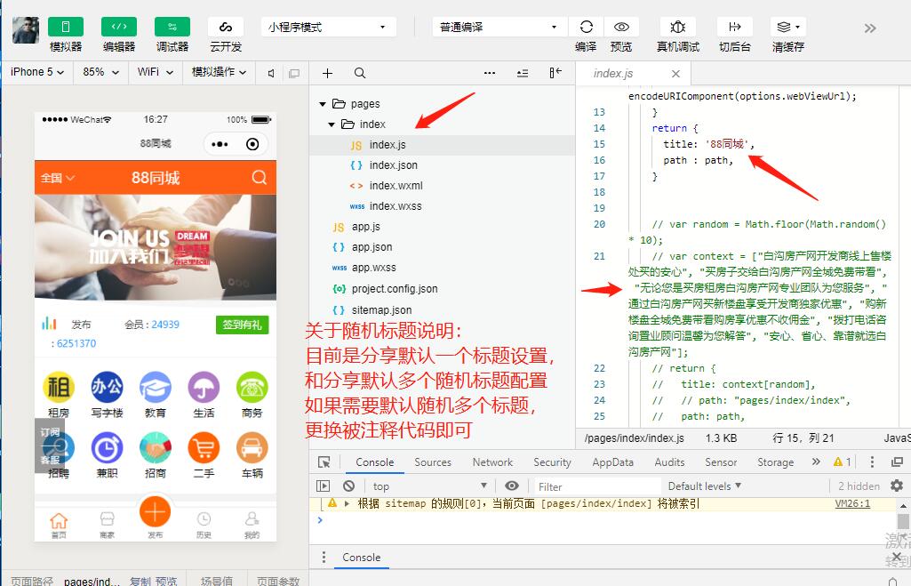The height and width of the screenshot is (586, 911).
Task: Open the 小程序模式 dropdown
Action: click(327, 27)
